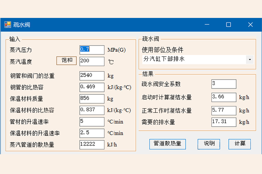Select the 保温材料质量 field with 856

(92, 99)
